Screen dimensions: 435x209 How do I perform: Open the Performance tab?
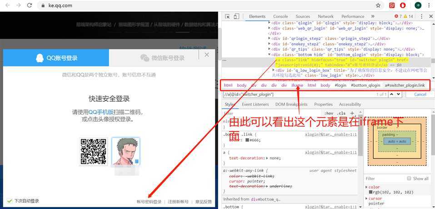click(353, 16)
